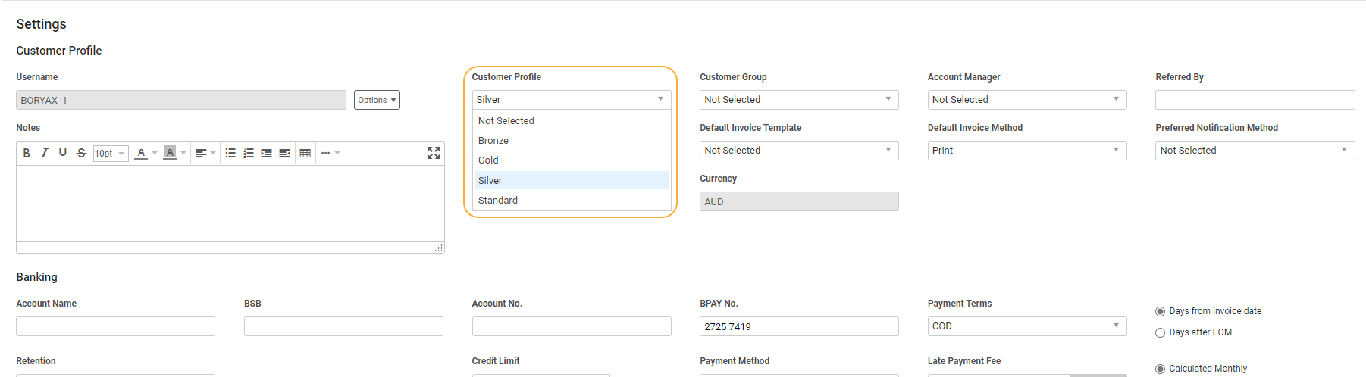Toggle italic in the Notes editor
Screen dimensions: 1366x377
click(45, 153)
